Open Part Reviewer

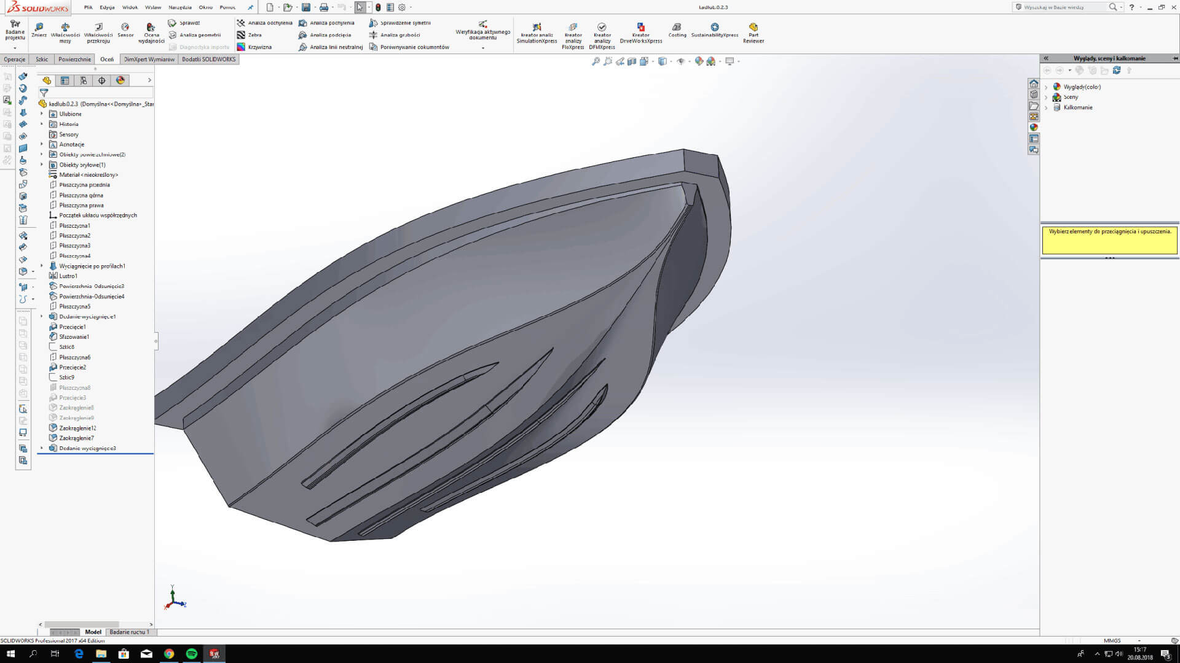[753, 33]
